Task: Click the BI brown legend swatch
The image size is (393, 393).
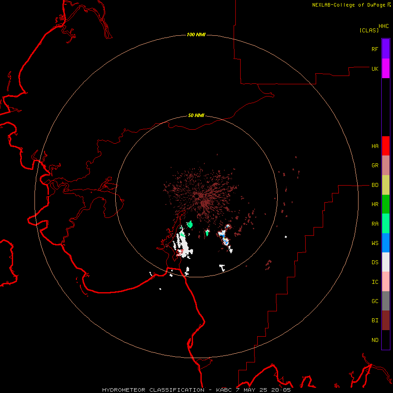Action: (386, 321)
